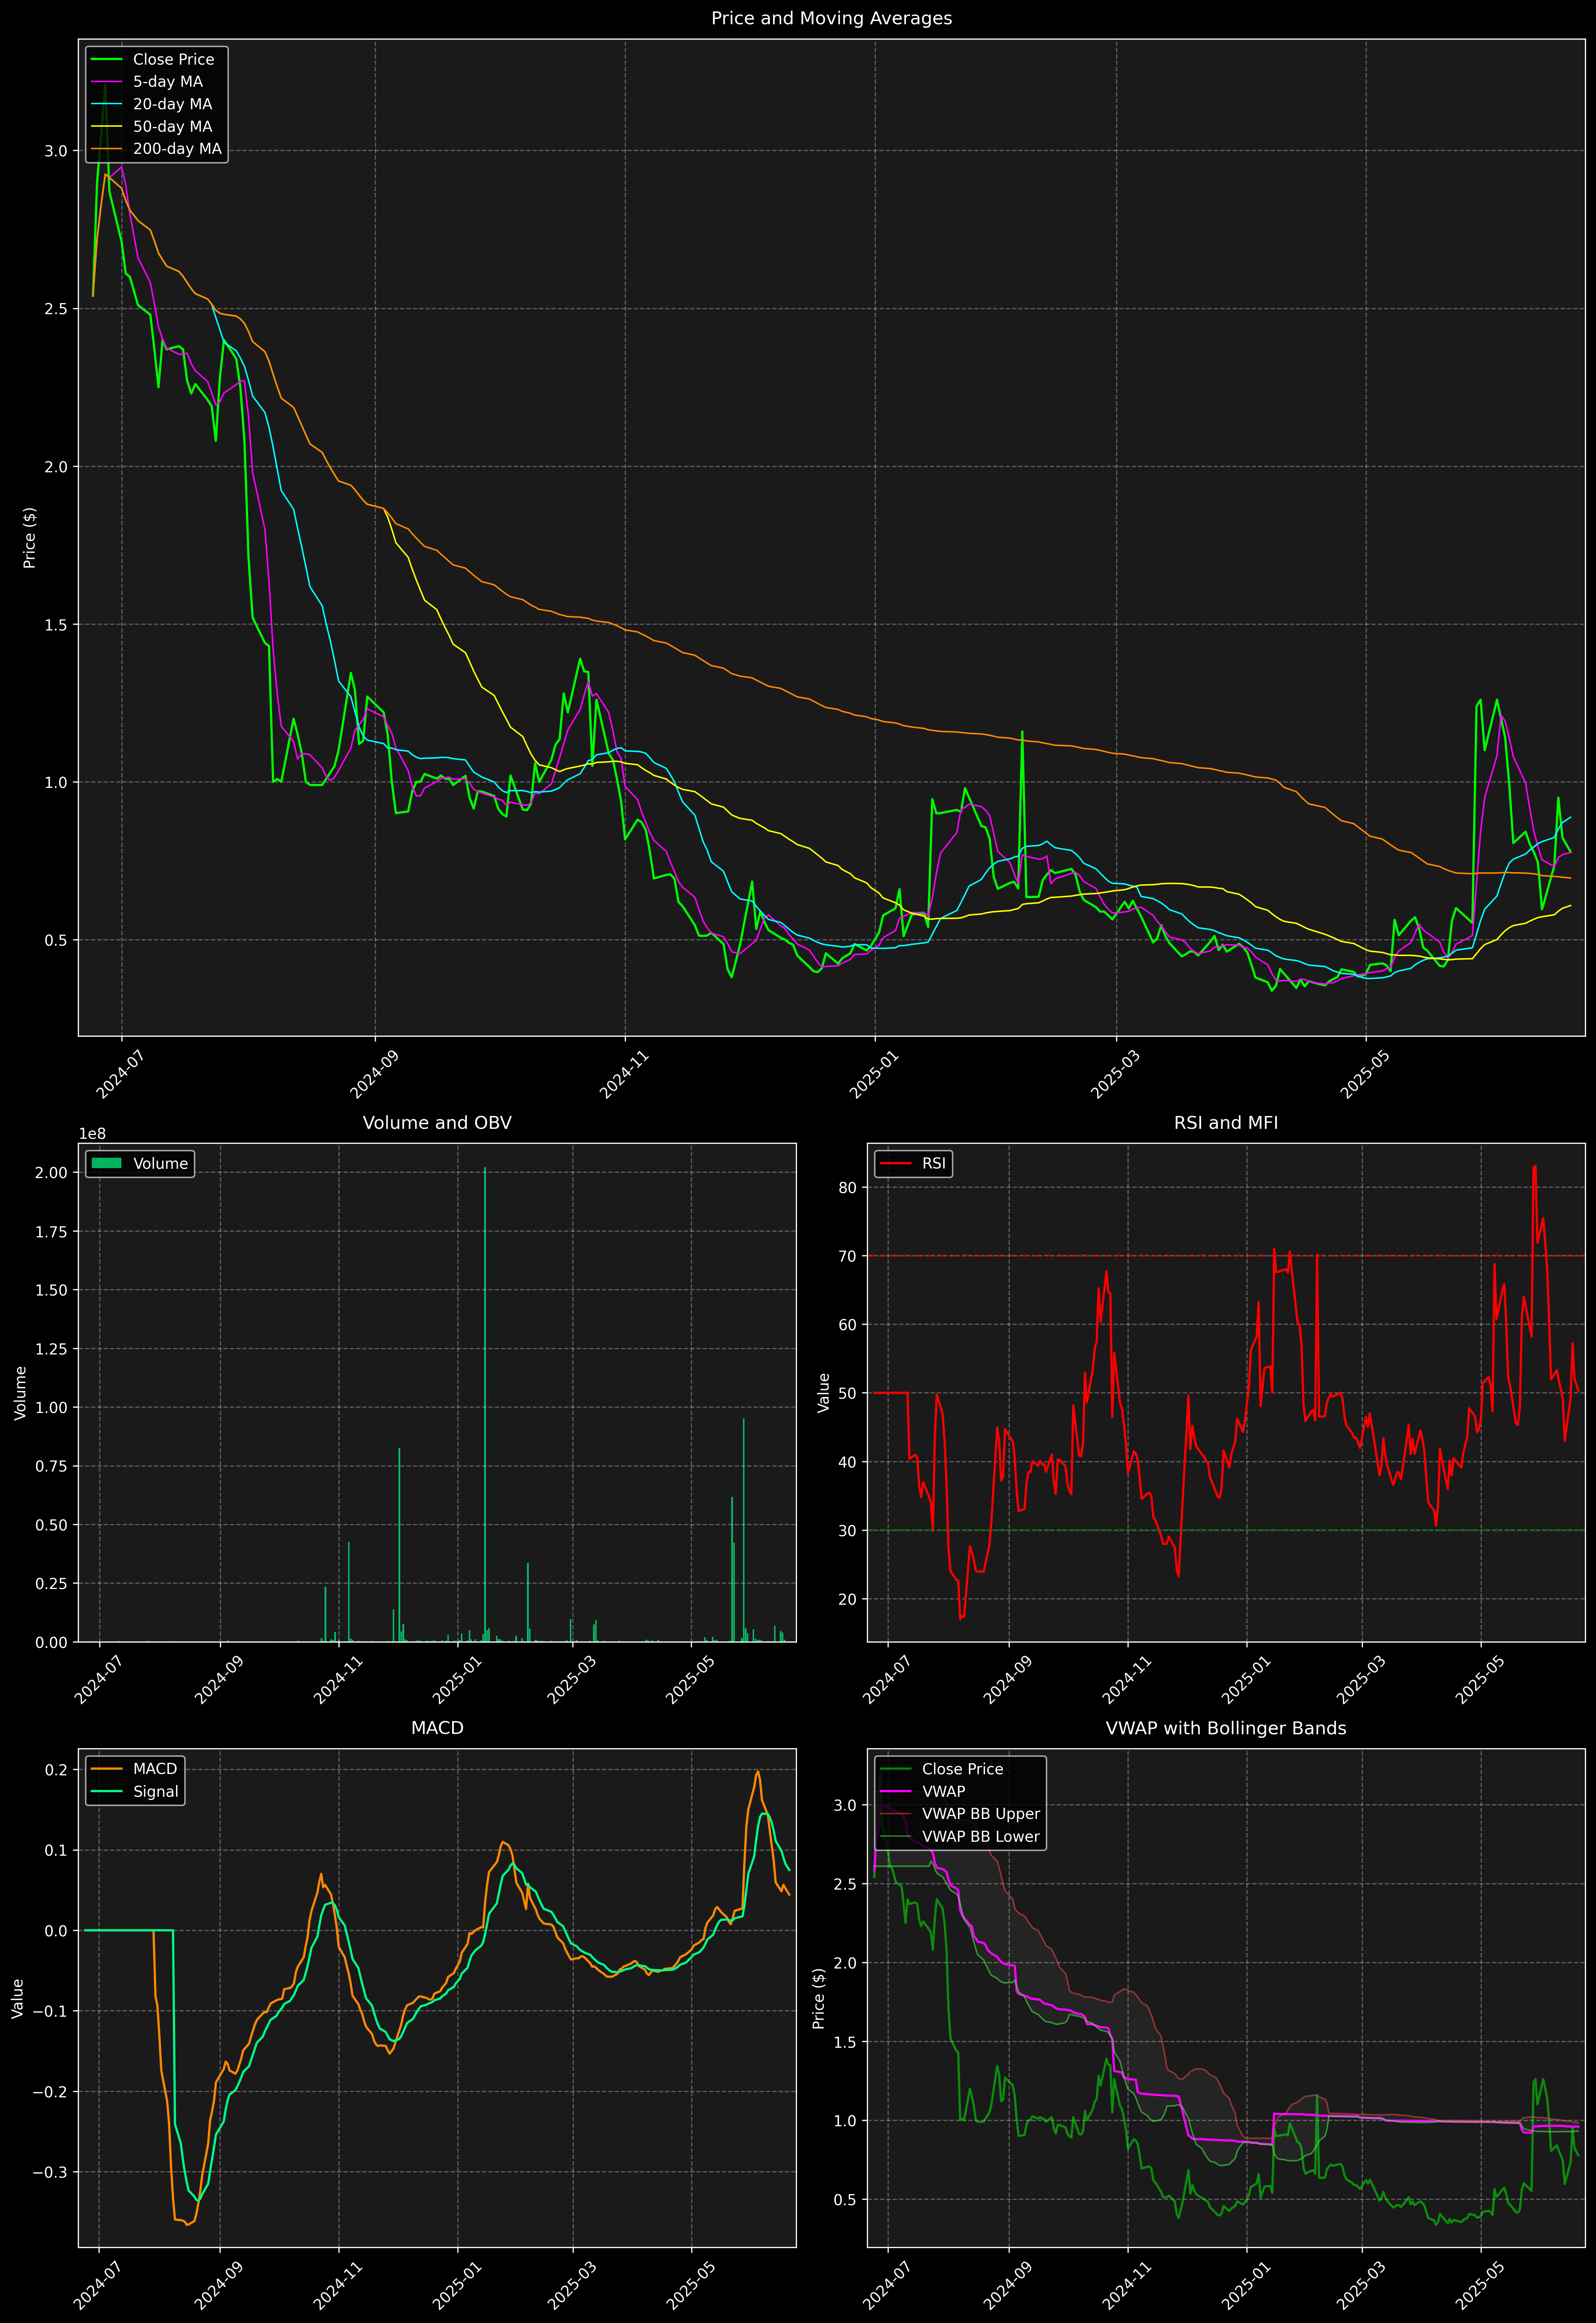Select the "20-day MA" legend entry
The height and width of the screenshot is (2323, 1596).
pos(172,104)
